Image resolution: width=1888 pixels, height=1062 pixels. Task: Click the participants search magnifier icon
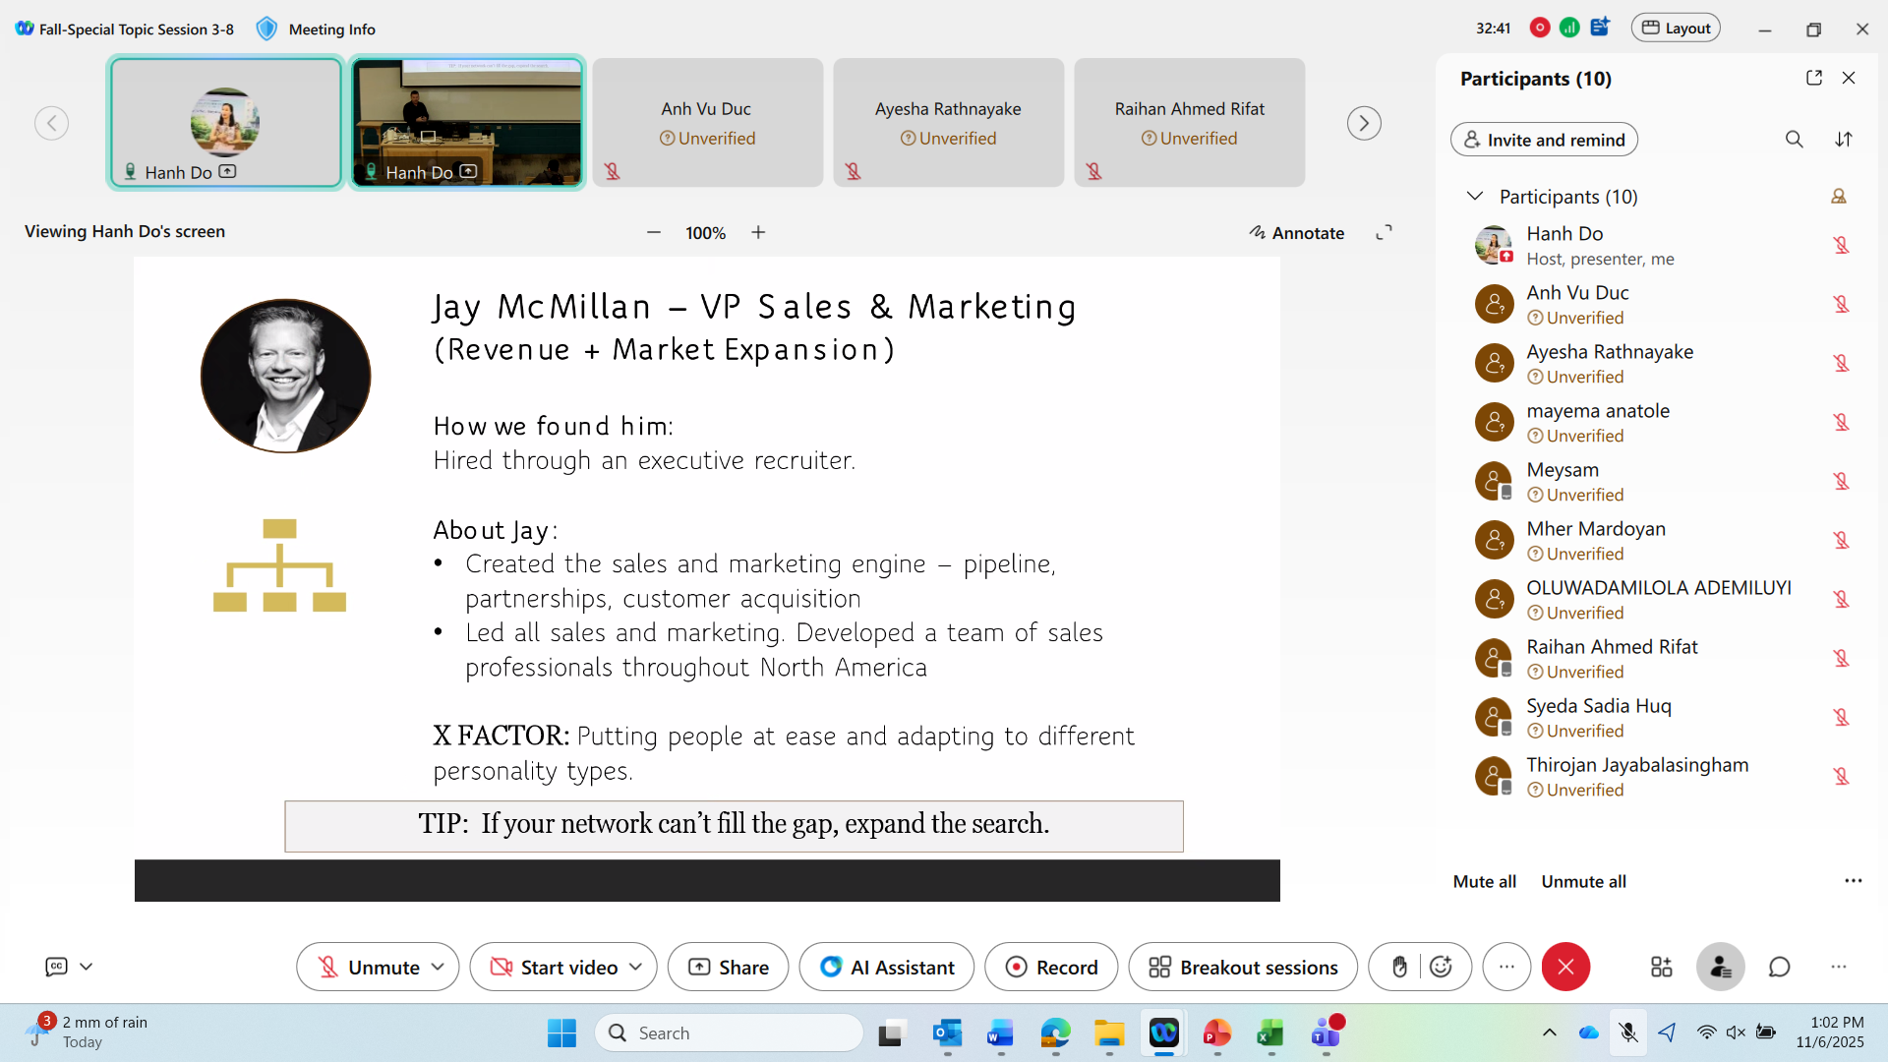(1794, 140)
